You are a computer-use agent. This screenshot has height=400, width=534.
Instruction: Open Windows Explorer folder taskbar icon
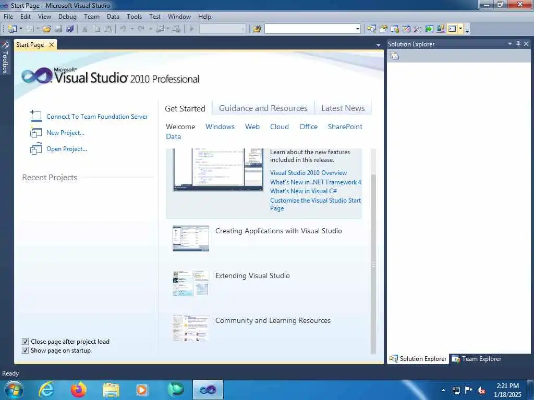[111, 390]
